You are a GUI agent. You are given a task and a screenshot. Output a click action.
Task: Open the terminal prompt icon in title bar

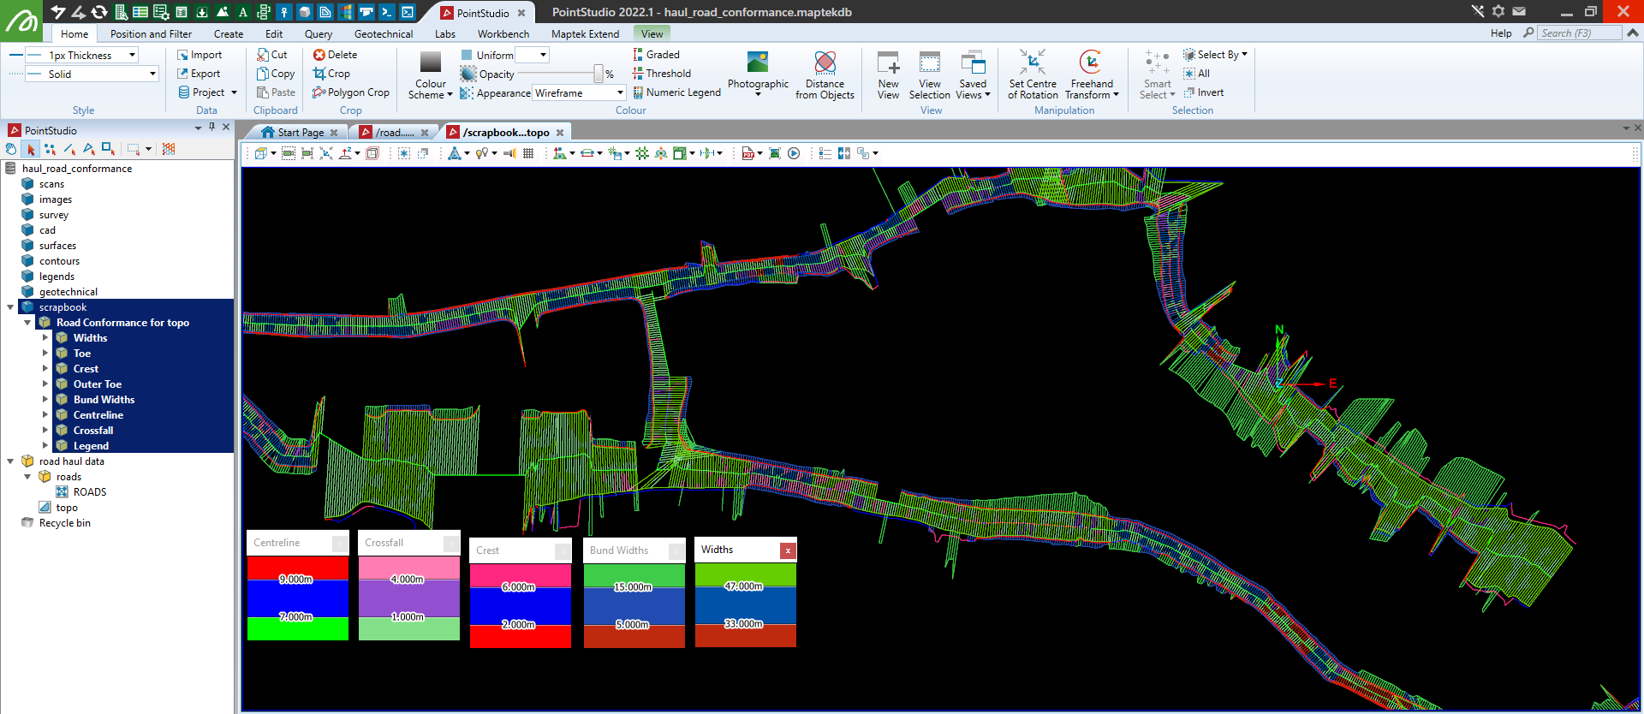click(387, 12)
